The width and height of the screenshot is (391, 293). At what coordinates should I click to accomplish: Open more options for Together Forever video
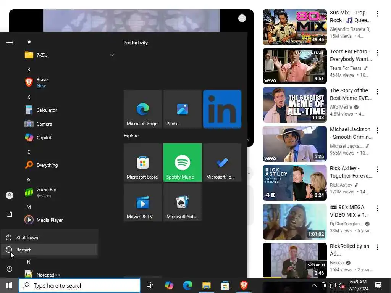point(378,169)
